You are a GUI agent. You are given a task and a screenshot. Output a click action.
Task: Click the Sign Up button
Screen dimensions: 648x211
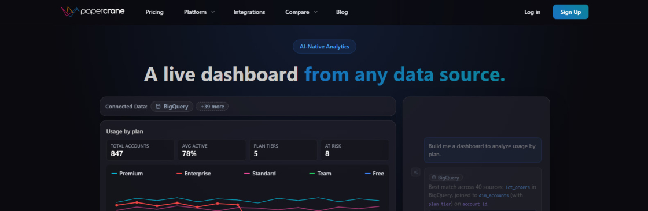click(570, 12)
